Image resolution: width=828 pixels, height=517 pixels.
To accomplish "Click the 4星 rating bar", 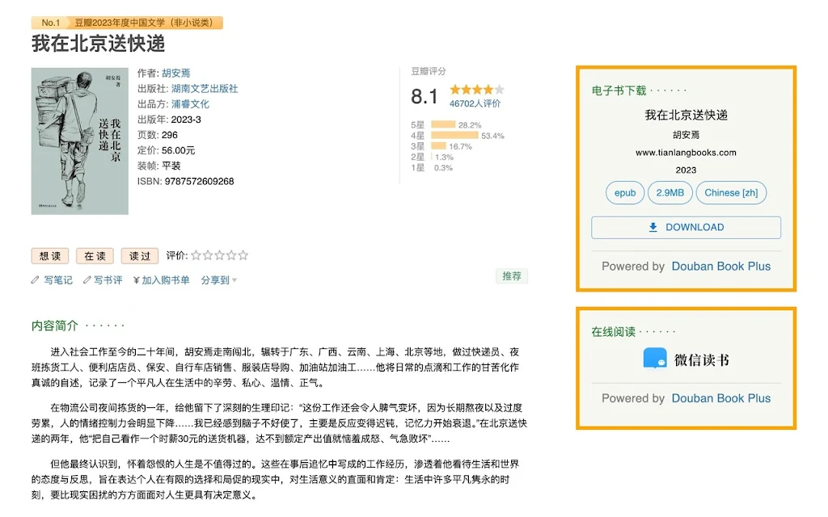I will pos(454,136).
